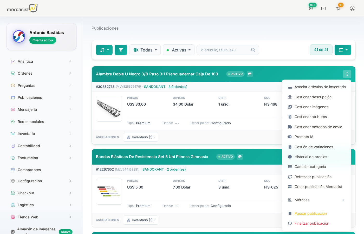Viewport: 364px width, 234px height.
Task: Open 2 órden(es) link
Action: [x=176, y=169]
